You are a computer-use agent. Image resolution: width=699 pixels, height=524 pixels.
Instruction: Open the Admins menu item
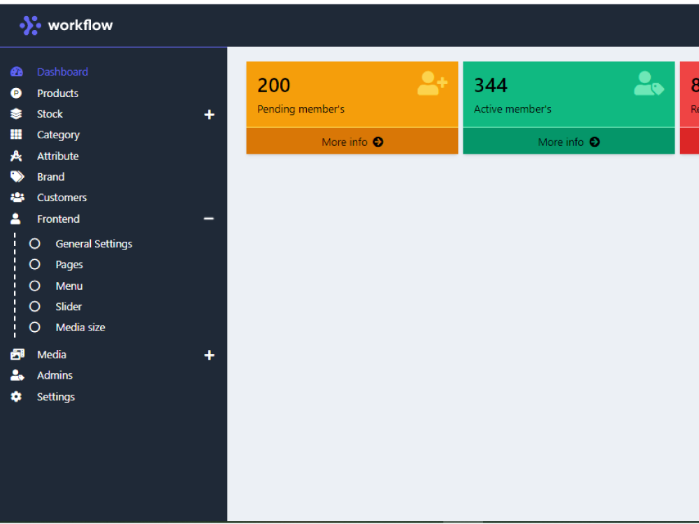point(55,375)
